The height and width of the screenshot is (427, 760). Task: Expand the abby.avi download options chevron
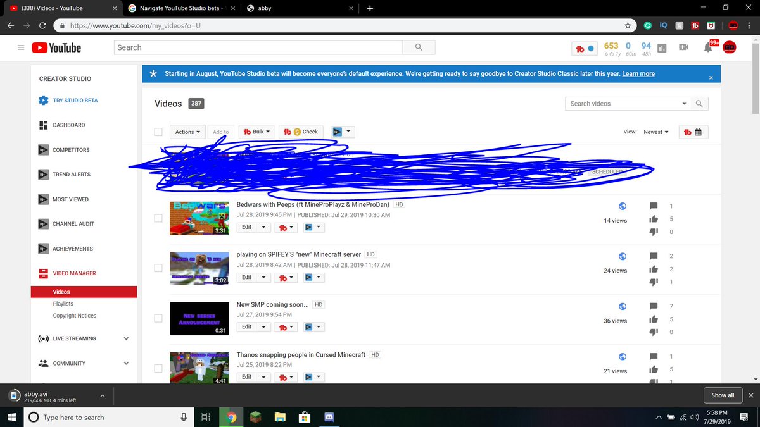point(102,396)
